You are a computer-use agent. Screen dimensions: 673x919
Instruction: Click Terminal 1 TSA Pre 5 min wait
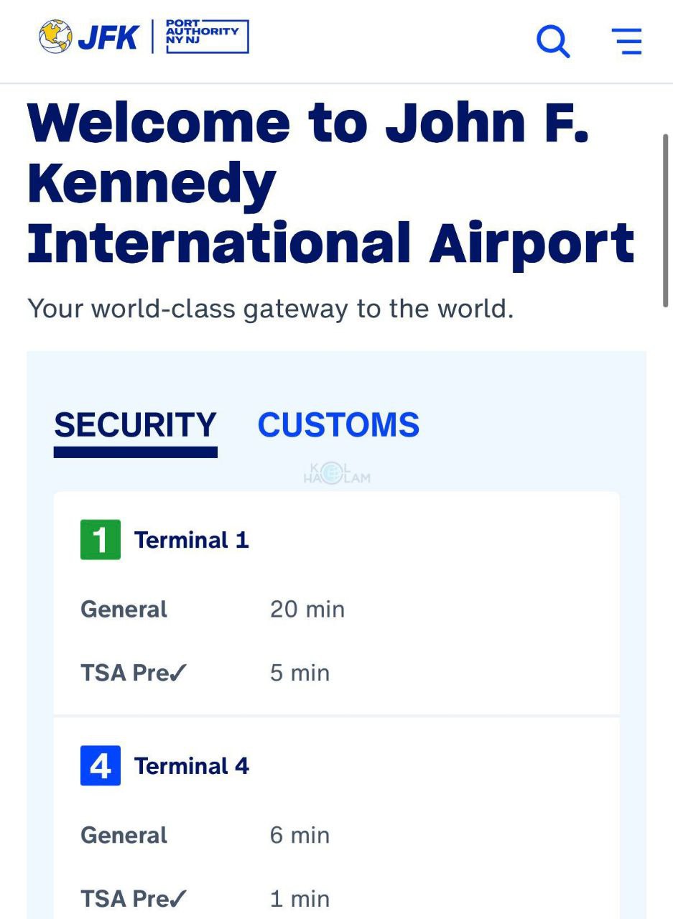(300, 673)
